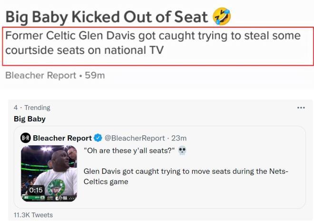Open the three-dot more options menu

[301, 108]
